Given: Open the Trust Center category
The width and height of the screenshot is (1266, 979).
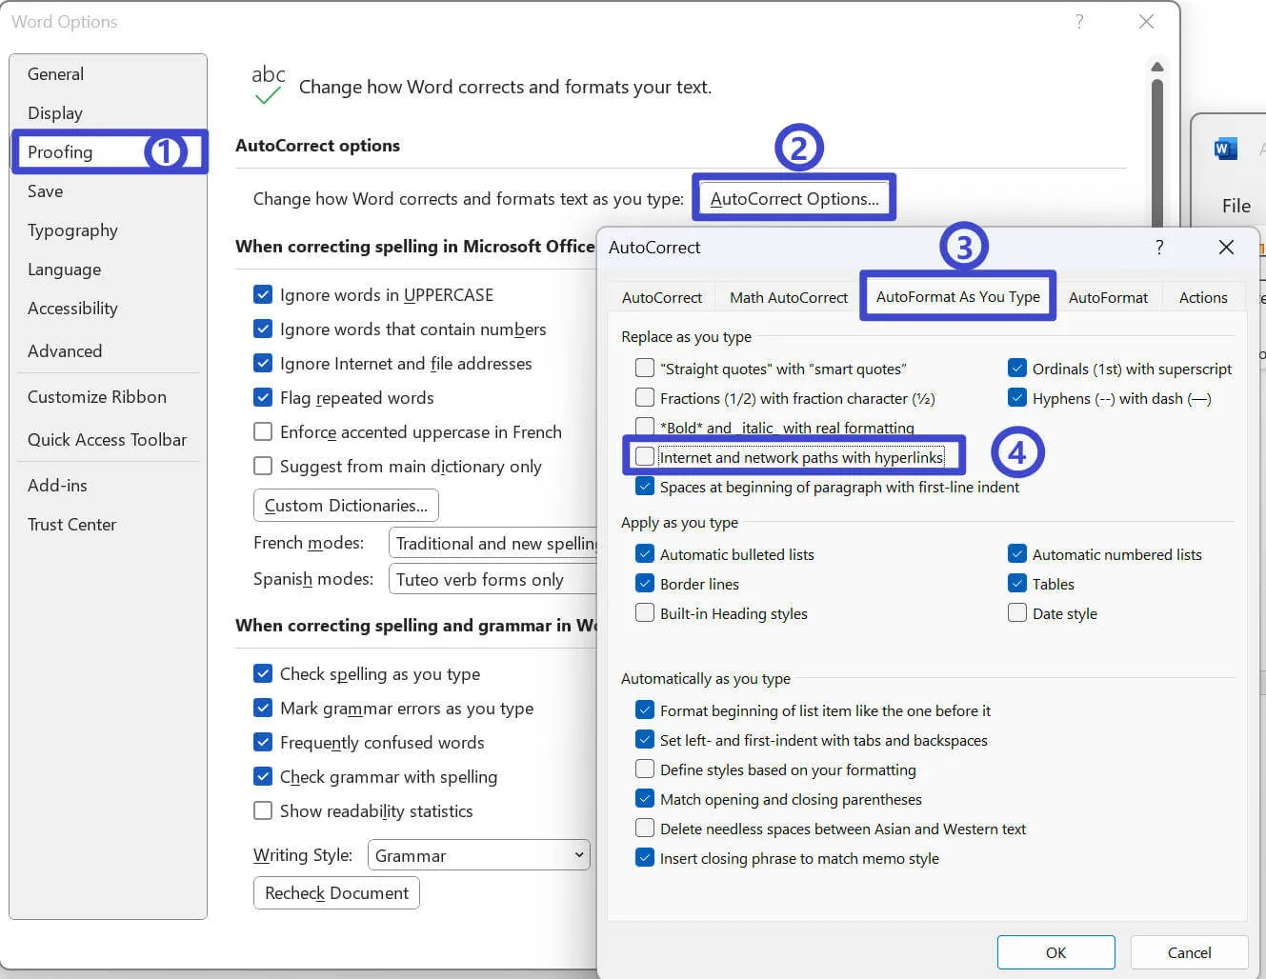Looking at the screenshot, I should tap(109, 524).
